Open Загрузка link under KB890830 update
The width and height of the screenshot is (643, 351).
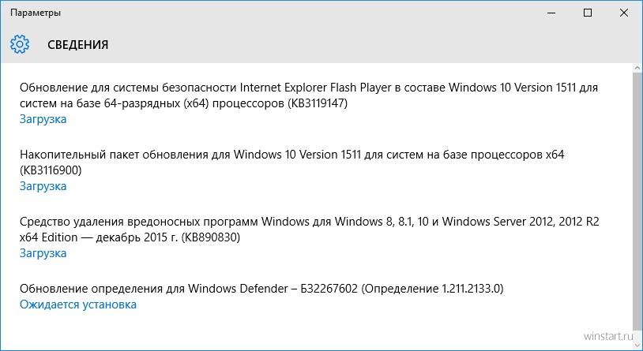point(43,253)
